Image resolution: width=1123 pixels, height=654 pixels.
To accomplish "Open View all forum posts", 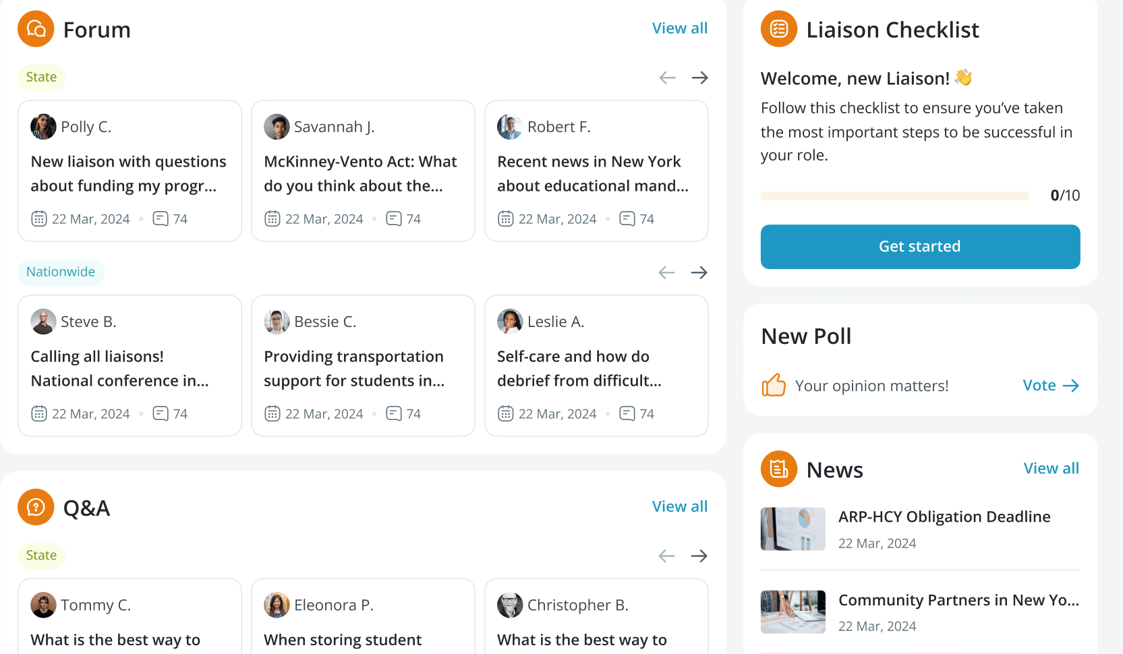I will pos(679,28).
